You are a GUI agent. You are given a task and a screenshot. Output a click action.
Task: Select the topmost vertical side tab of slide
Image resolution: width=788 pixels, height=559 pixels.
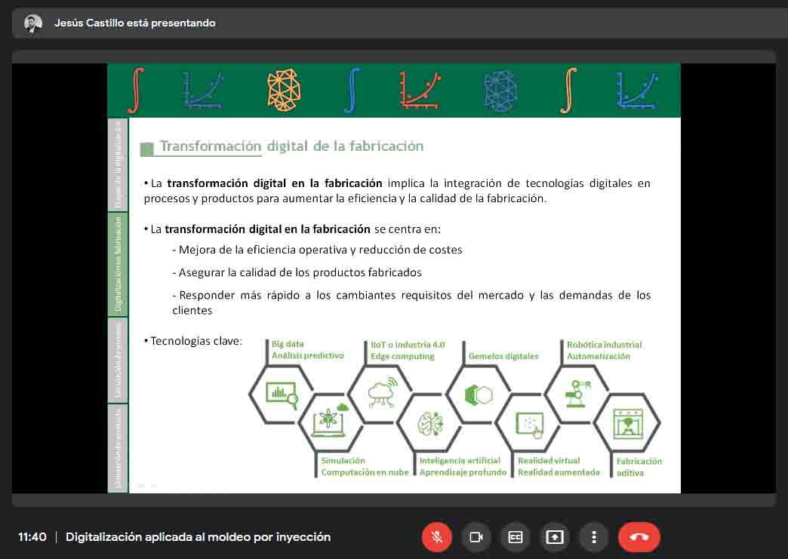118,164
